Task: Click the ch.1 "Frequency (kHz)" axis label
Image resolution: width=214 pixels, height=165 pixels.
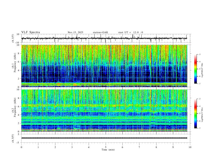Action: point(15,63)
